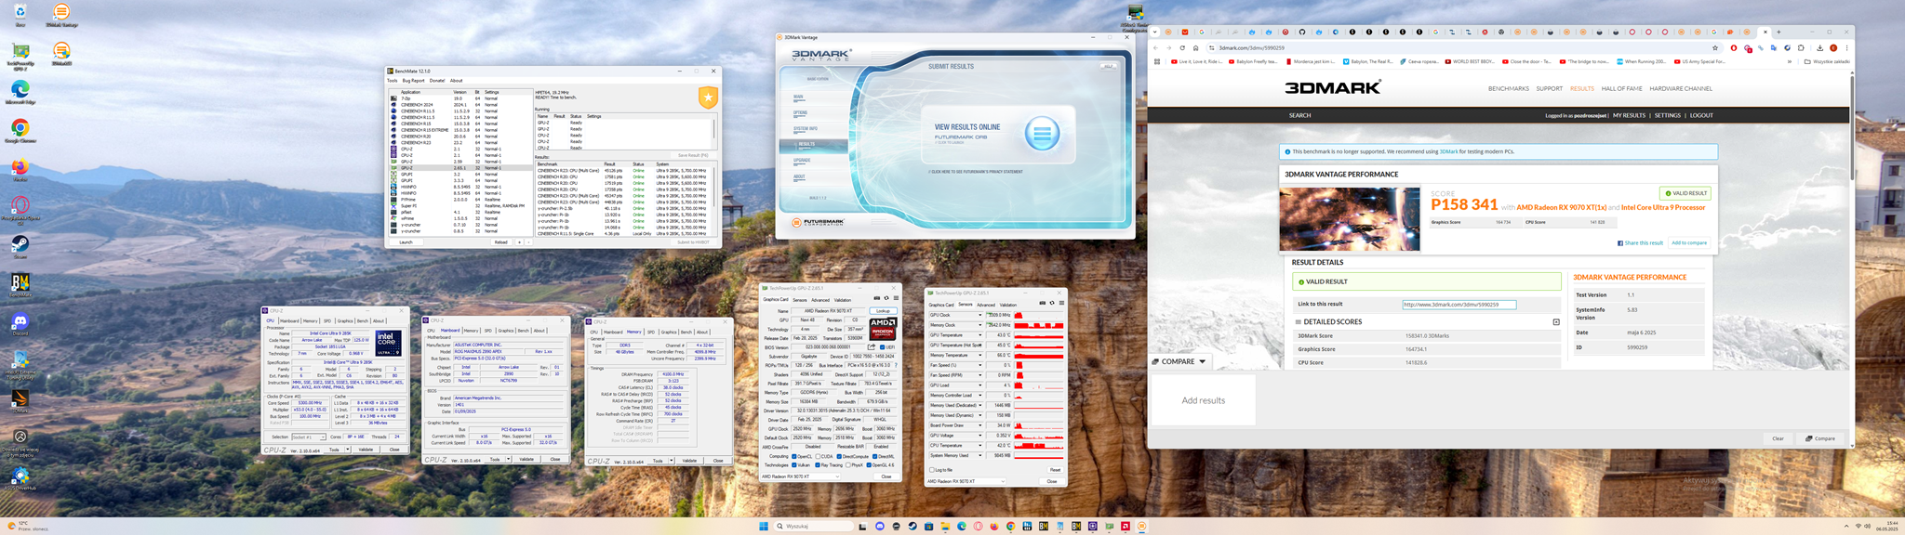This screenshot has width=1905, height=535.
Task: Open BENCHMARKS menu on 3DMark site
Action: pos(1508,88)
